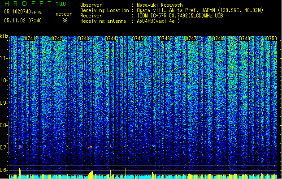Select the file name 0511020740.png
The height and width of the screenshot is (179, 282).
tap(23, 12)
